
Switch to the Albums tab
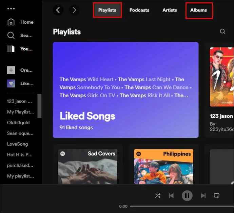coord(199,10)
